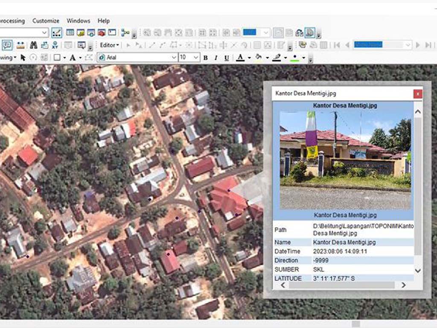Launch the ModelBuilder window
437x328 pixels.
coord(125,33)
